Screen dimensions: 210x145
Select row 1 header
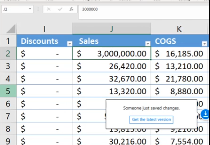tap(8, 41)
